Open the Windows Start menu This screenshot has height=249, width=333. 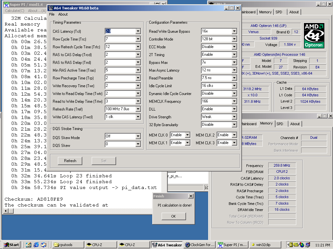point(12,245)
